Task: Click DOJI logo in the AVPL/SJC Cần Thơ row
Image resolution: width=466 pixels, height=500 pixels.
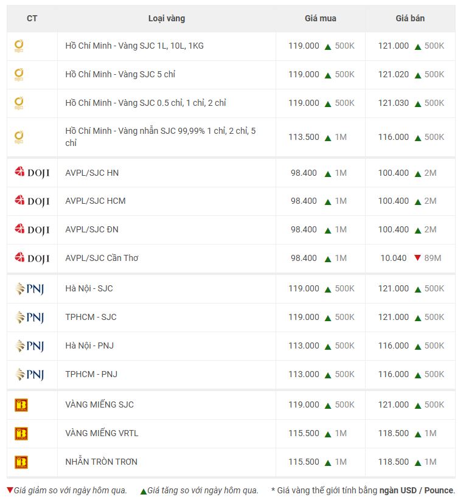Action: point(32,258)
